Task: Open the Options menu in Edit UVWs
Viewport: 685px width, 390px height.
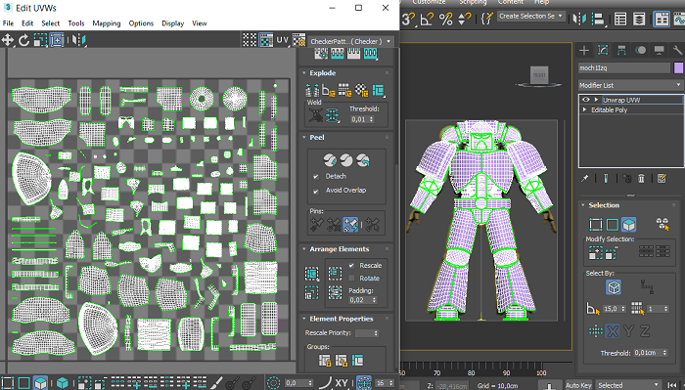Action: tap(141, 23)
